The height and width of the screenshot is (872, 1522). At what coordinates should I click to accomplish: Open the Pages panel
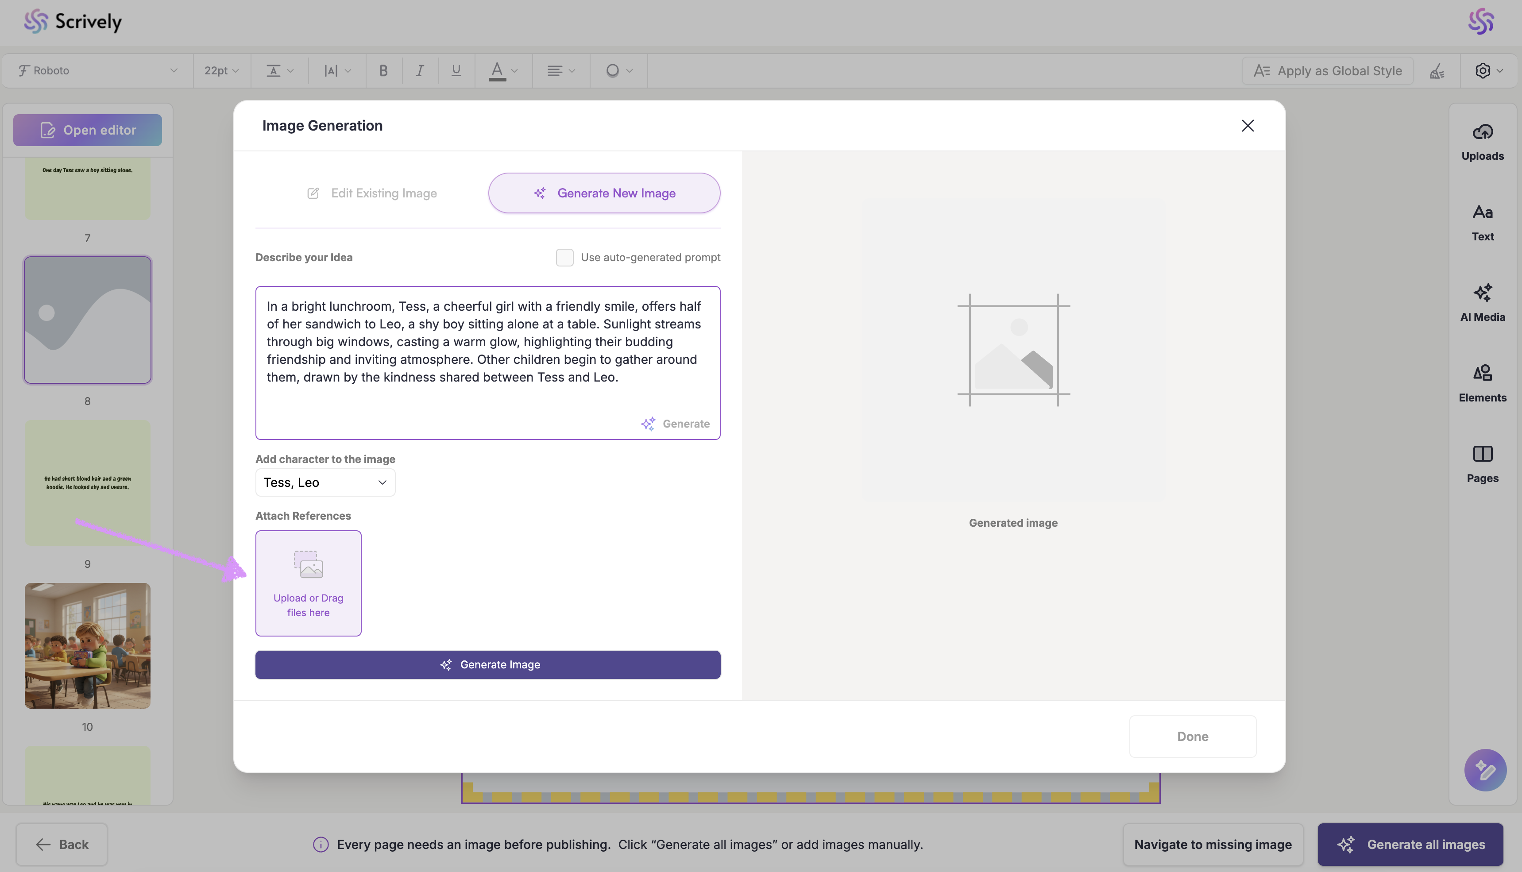1482,463
